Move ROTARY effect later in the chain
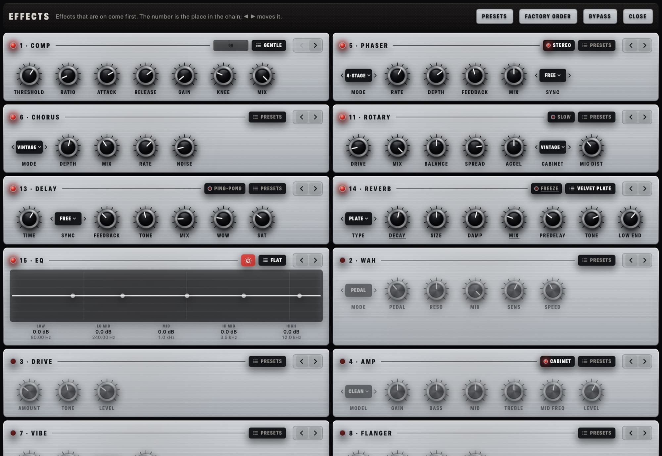 644,117
